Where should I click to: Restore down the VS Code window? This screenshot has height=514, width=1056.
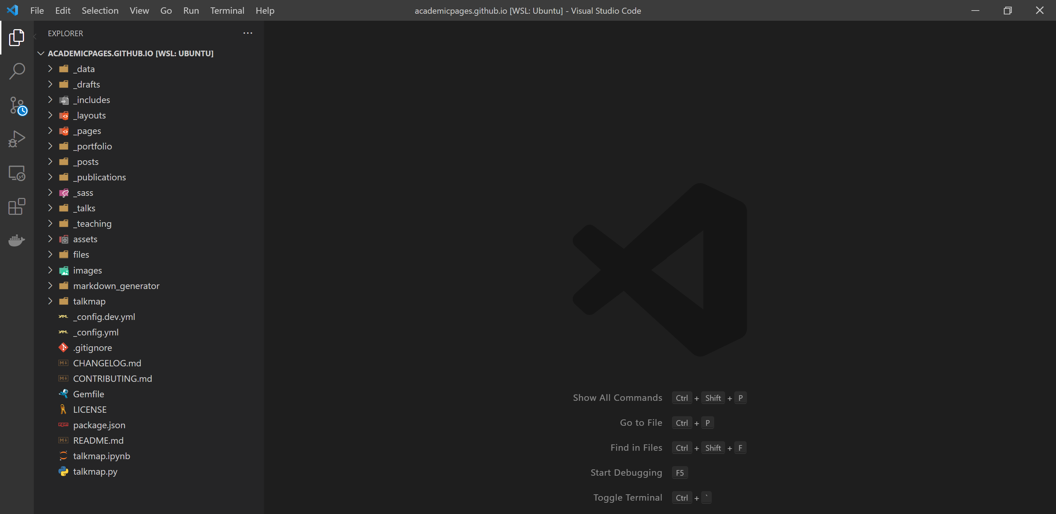coord(1007,11)
